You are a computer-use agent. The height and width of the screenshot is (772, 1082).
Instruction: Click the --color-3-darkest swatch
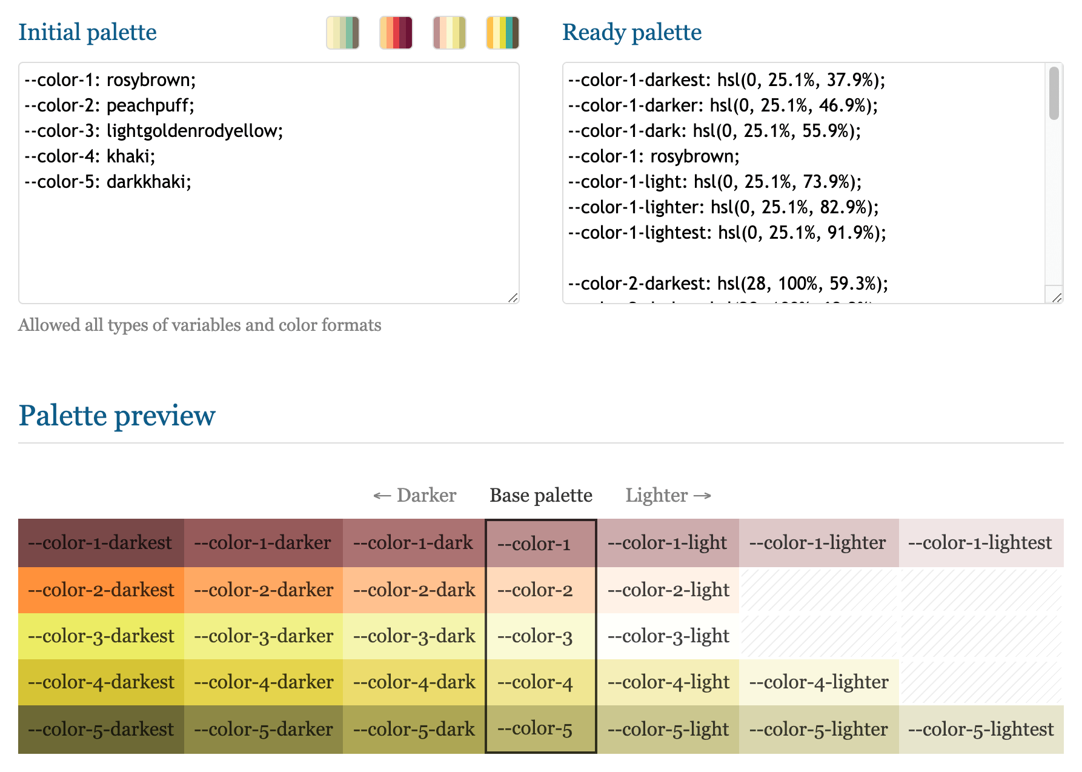[x=101, y=636]
